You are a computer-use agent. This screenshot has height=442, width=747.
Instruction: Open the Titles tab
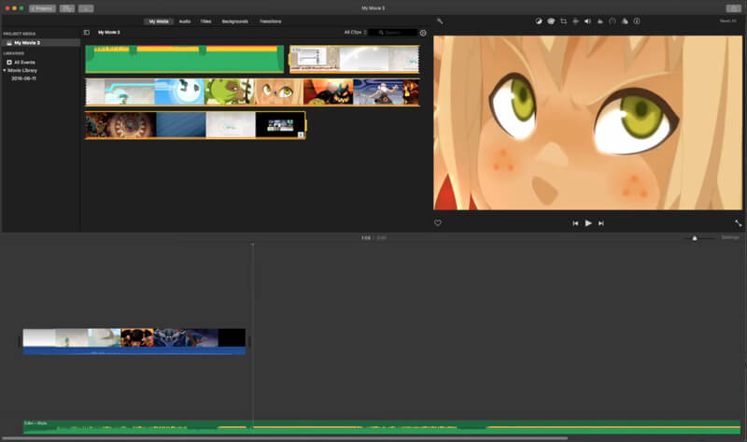205,21
